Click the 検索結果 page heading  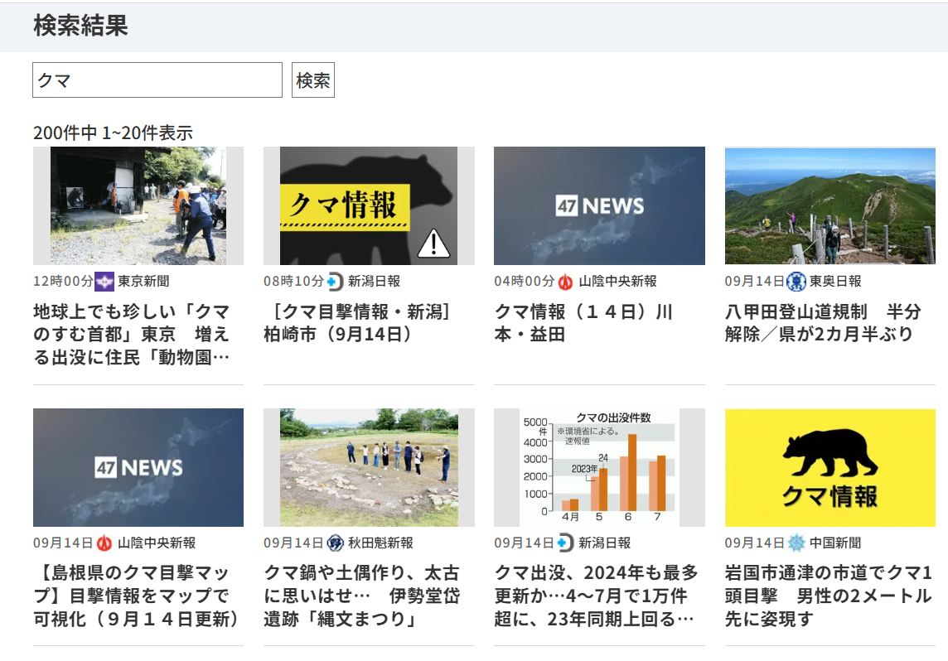pyautogui.click(x=80, y=26)
